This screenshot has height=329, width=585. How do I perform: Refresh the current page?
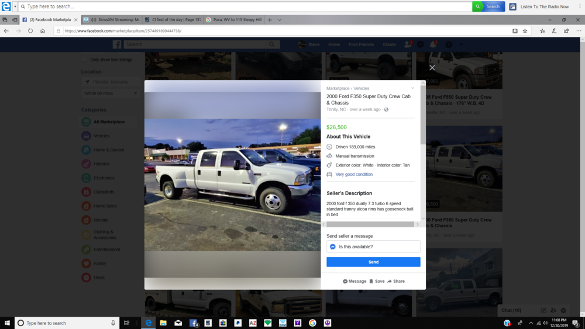pos(30,31)
